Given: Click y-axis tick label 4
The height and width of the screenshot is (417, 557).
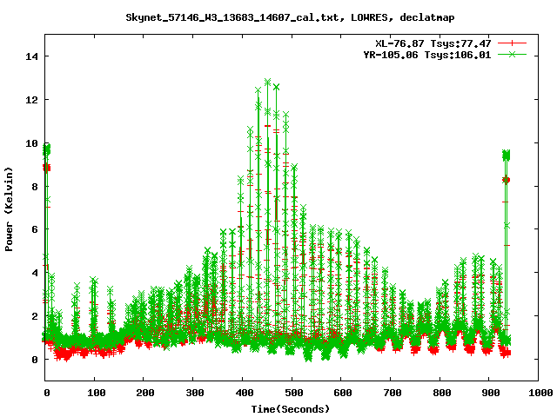Looking at the screenshot, I should pos(35,273).
